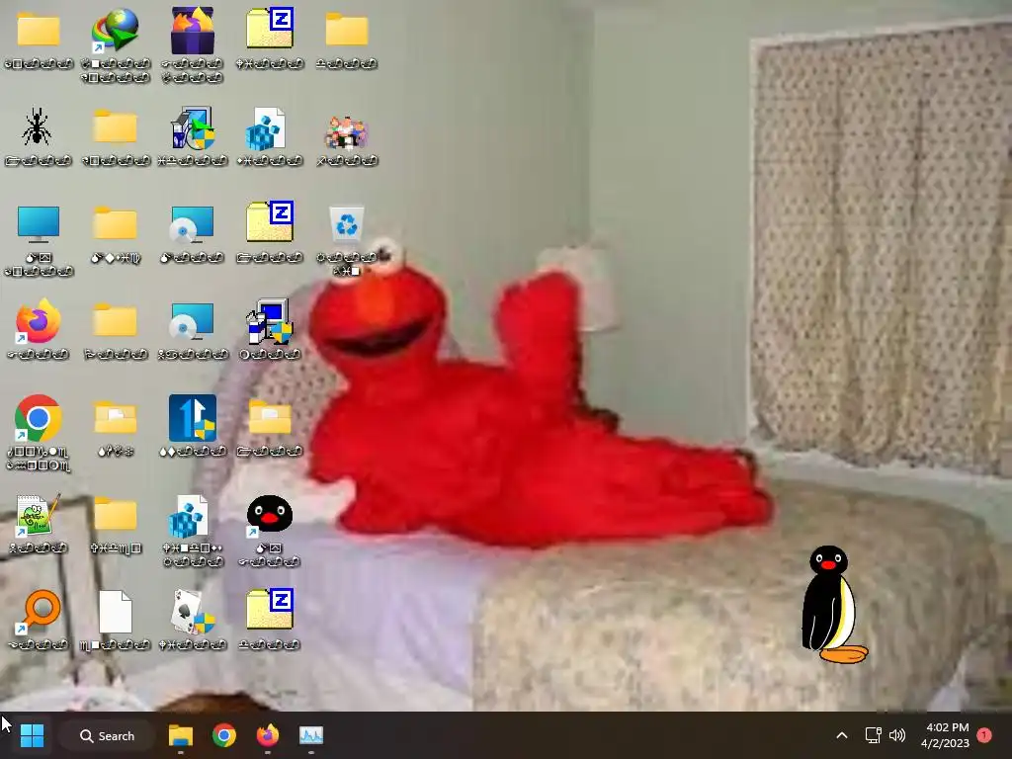Select the folder right of the Firefox shortcut
1012x759 pixels.
[x=115, y=320]
